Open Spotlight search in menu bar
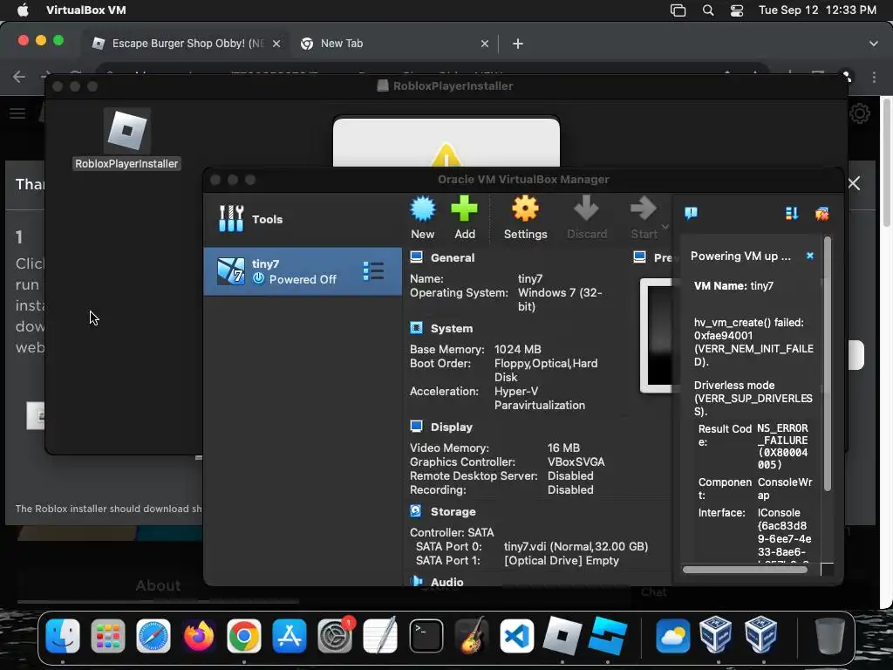This screenshot has width=893, height=670. pyautogui.click(x=708, y=10)
